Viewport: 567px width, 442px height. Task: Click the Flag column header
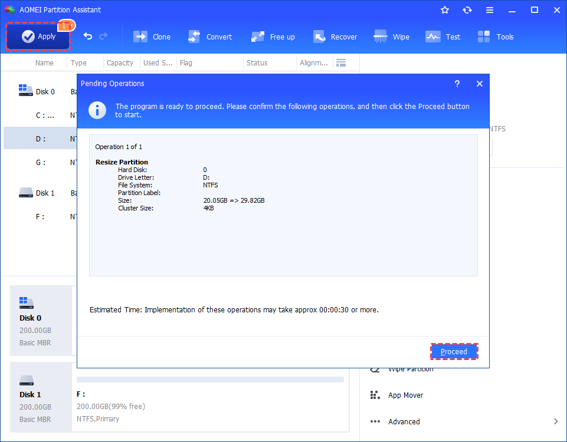point(186,63)
